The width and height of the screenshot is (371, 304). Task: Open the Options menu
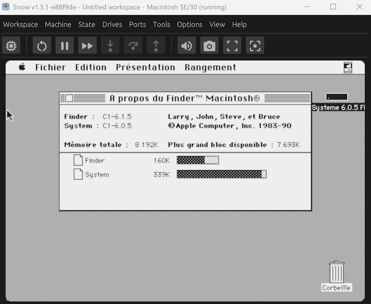click(190, 24)
